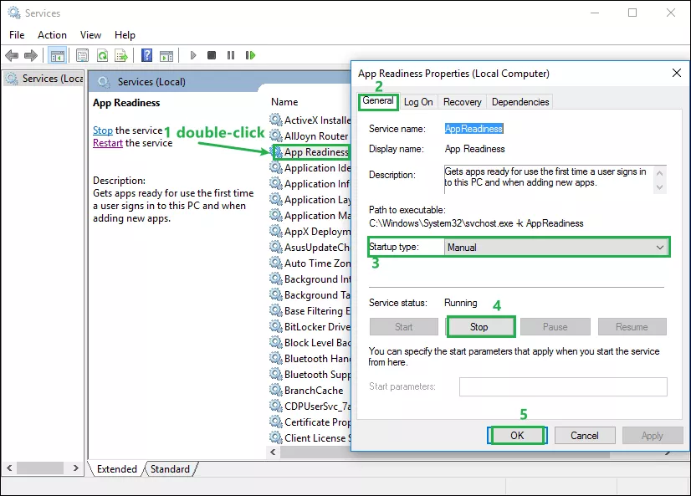Select the Block Level Backup service row
Image resolution: width=691 pixels, height=496 pixels.
tap(310, 342)
